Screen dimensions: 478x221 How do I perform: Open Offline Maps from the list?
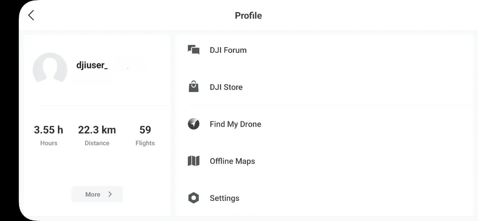click(324, 161)
